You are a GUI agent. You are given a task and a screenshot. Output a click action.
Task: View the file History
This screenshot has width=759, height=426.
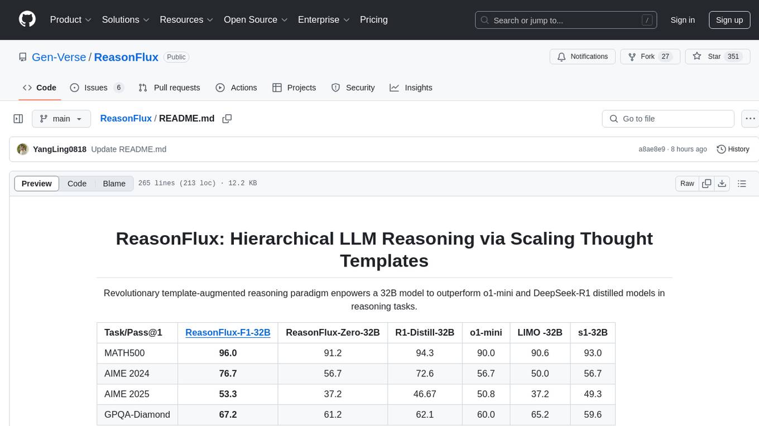(x=733, y=149)
